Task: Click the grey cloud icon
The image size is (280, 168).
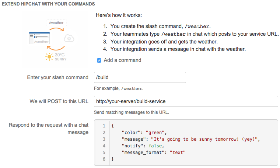Action: pyautogui.click(x=68, y=38)
